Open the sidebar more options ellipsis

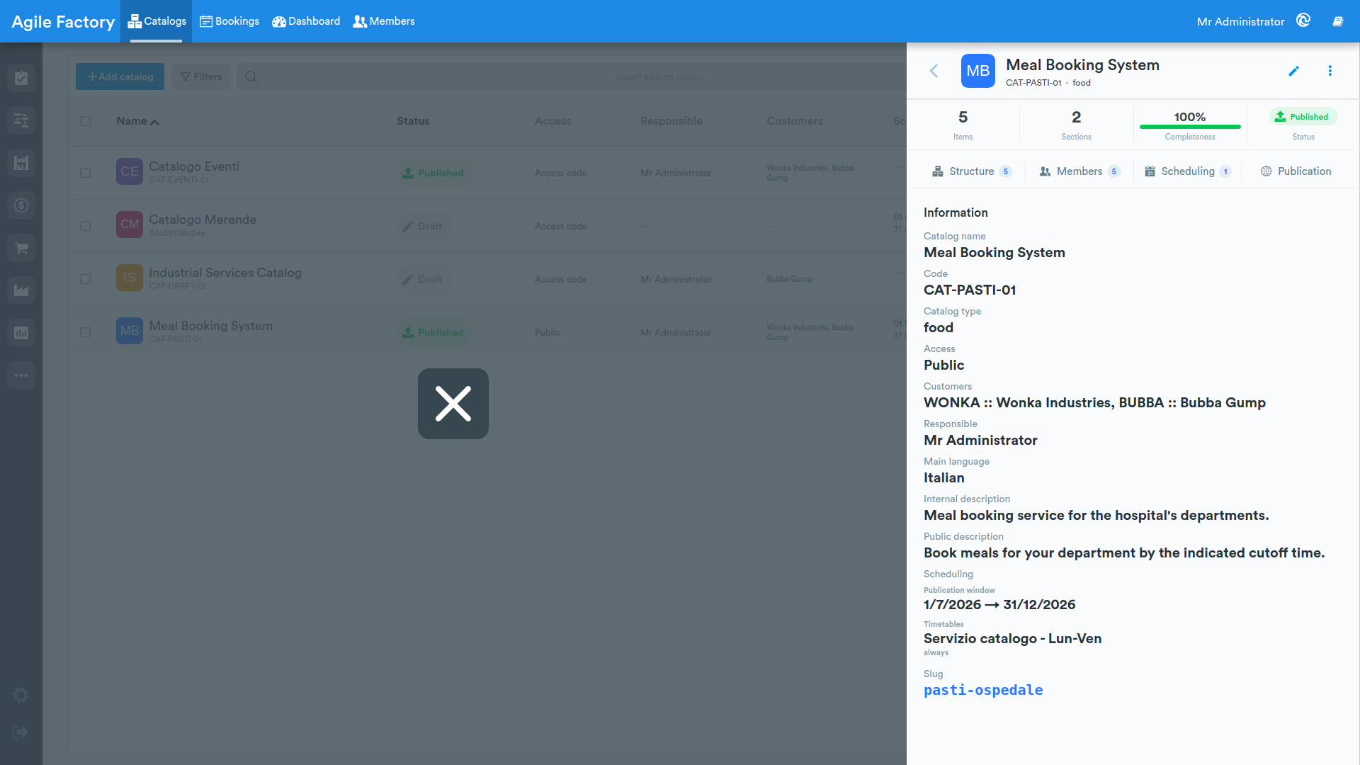click(21, 375)
